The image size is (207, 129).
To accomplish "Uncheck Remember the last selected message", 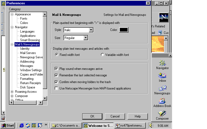I will click(x=56, y=75).
